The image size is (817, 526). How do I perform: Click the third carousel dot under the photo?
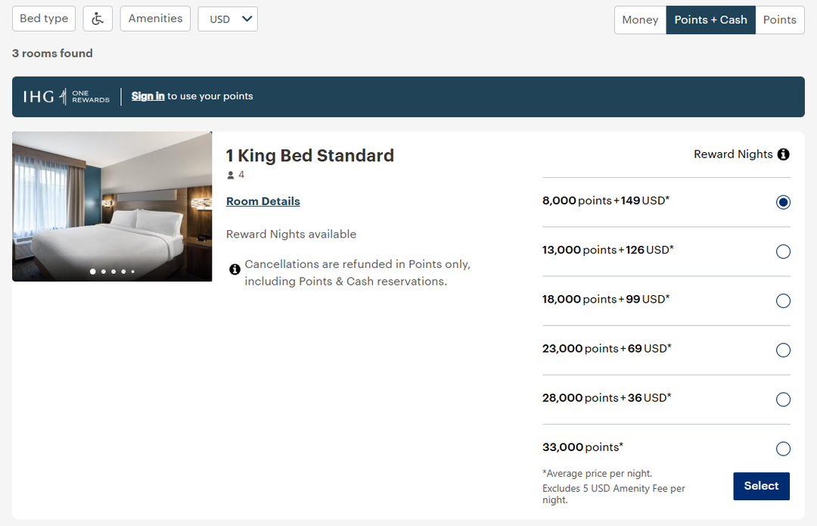[x=113, y=271]
